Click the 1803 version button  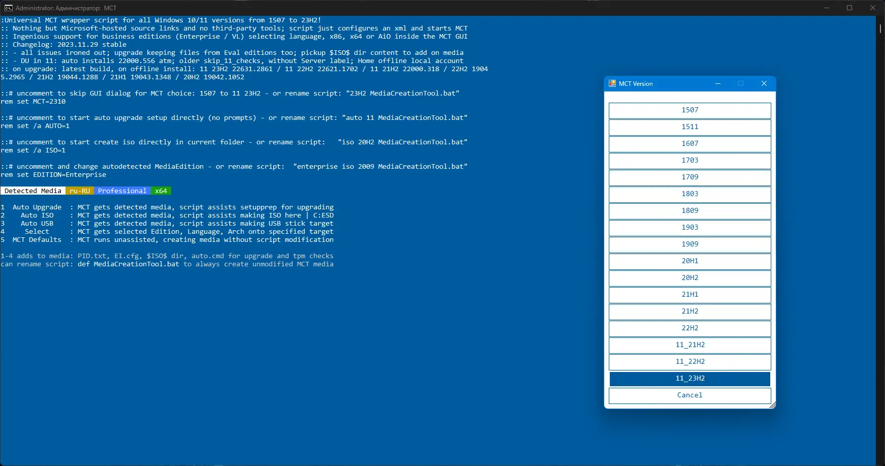(x=690, y=194)
